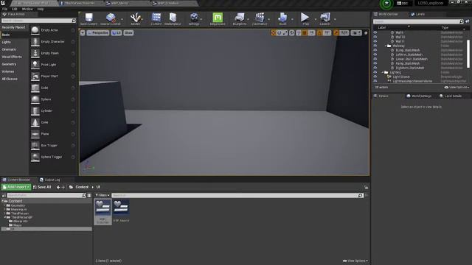Click the Play button in the toolbar
This screenshot has height=265, width=472.
(305, 18)
